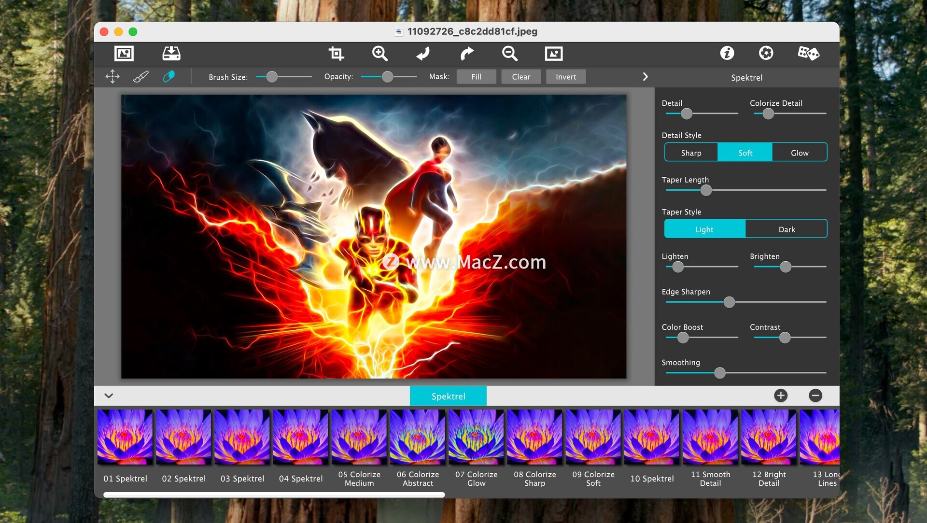Click the Clear mask button
Image resolution: width=927 pixels, height=523 pixels.
tap(521, 77)
